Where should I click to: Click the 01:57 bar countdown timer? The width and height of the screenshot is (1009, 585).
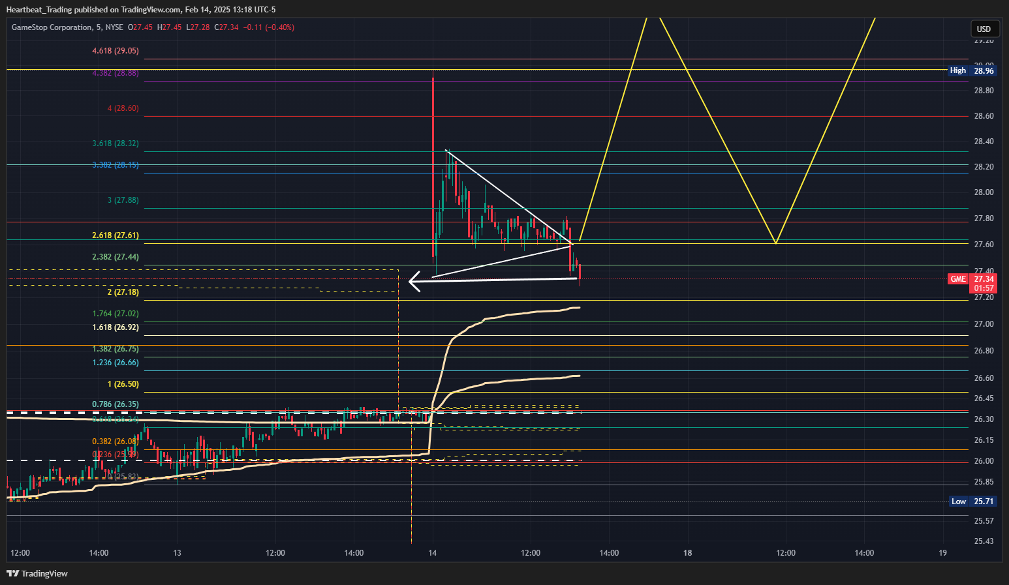[x=984, y=288]
